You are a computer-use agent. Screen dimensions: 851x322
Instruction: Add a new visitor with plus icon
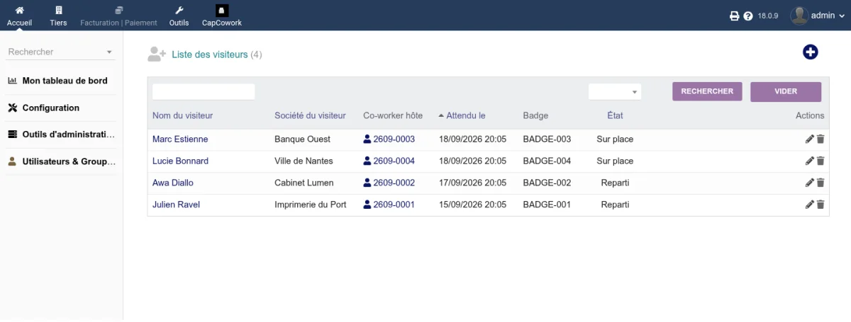tap(811, 52)
